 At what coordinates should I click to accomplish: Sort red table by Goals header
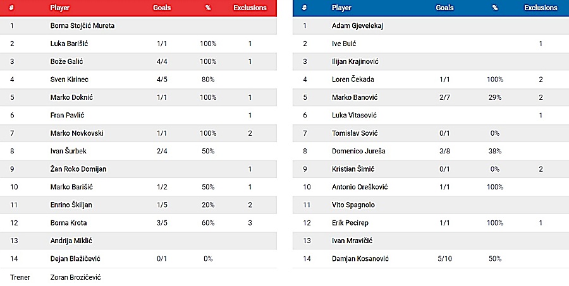coord(161,8)
